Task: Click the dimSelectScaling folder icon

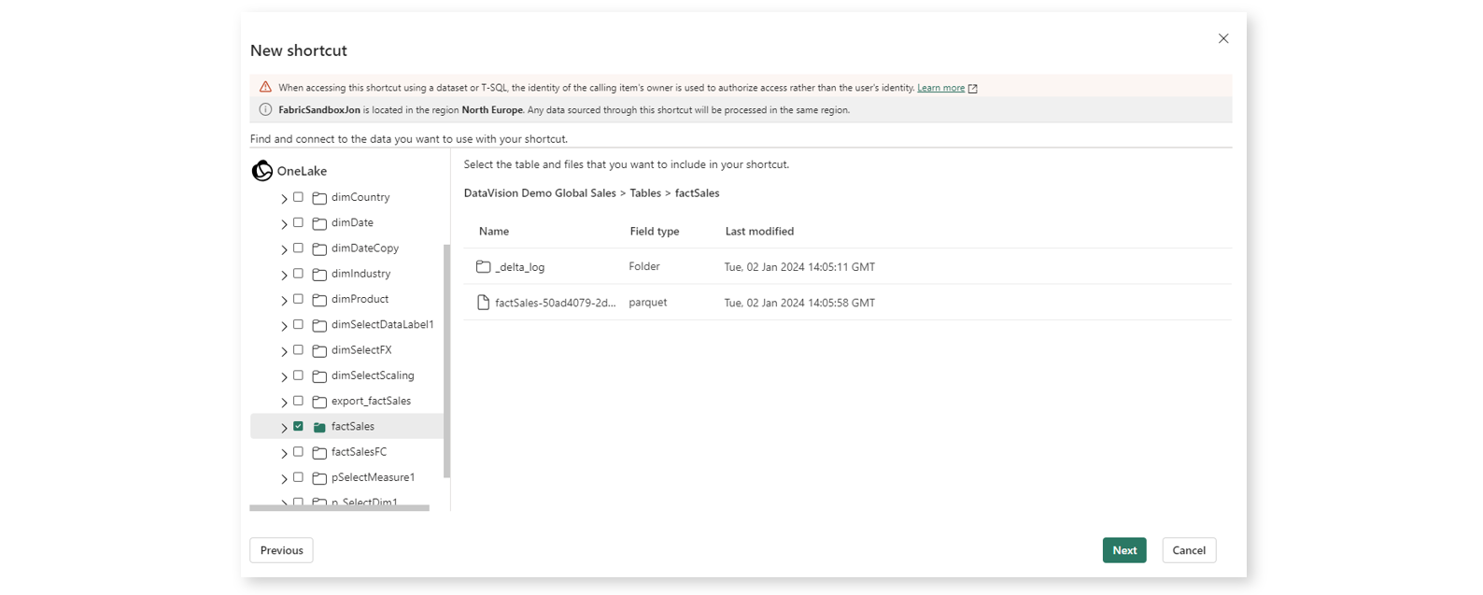Action: click(319, 375)
